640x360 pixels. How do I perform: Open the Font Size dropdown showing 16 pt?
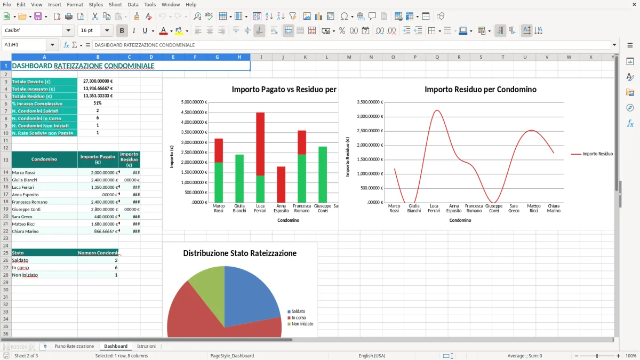(107, 30)
